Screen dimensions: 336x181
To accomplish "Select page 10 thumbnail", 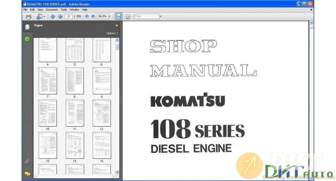I will coord(48,113).
